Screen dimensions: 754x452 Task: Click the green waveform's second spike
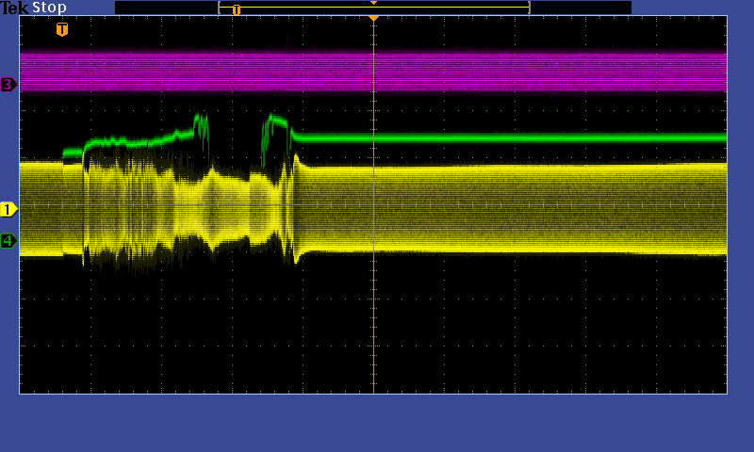click(x=275, y=121)
